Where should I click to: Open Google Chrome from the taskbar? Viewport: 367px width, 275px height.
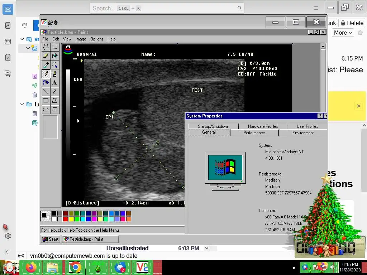point(75,267)
